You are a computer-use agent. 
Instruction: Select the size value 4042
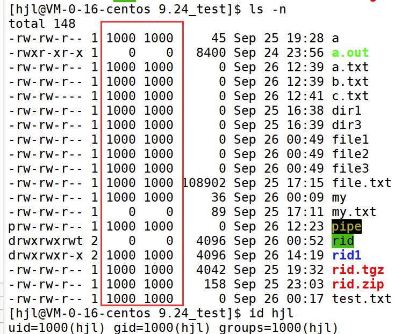(211, 270)
